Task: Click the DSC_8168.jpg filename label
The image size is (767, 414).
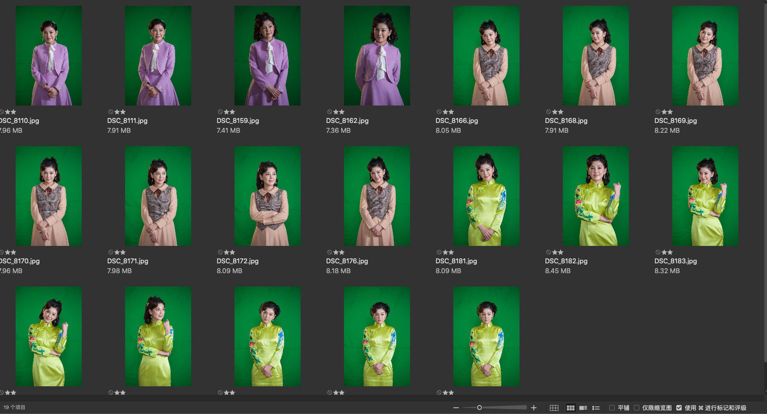Action: [566, 121]
